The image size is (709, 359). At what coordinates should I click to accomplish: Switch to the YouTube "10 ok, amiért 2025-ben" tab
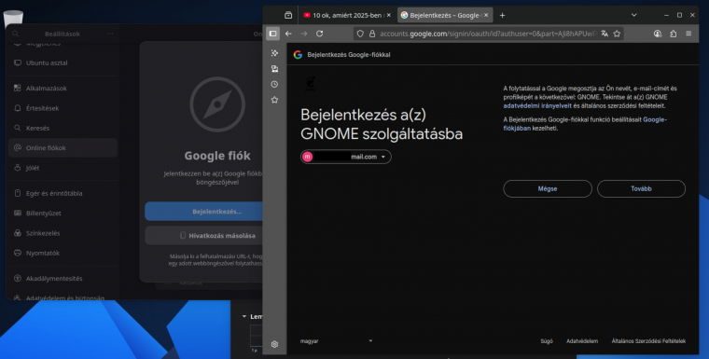click(x=347, y=15)
